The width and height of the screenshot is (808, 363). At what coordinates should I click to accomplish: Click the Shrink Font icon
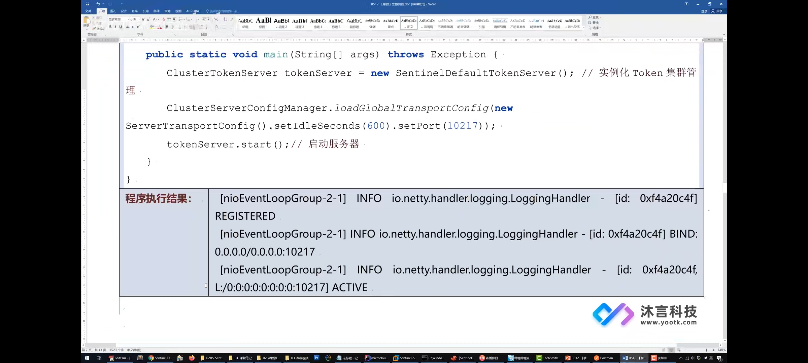pyautogui.click(x=148, y=19)
